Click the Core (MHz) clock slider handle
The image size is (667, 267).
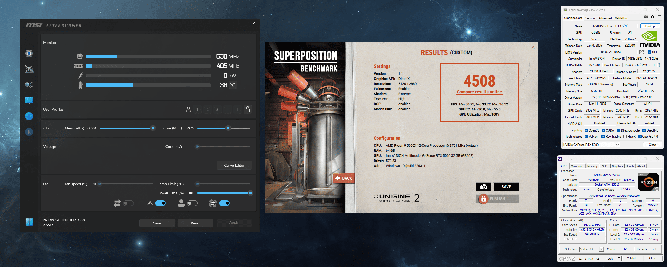228,128
